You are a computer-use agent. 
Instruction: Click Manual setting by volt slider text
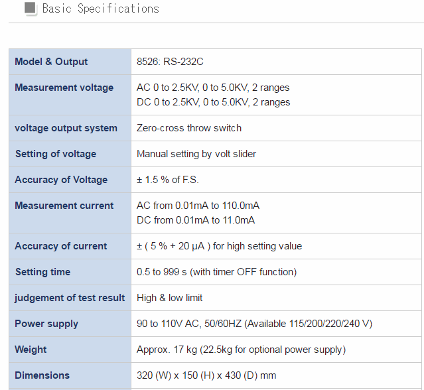point(196,154)
